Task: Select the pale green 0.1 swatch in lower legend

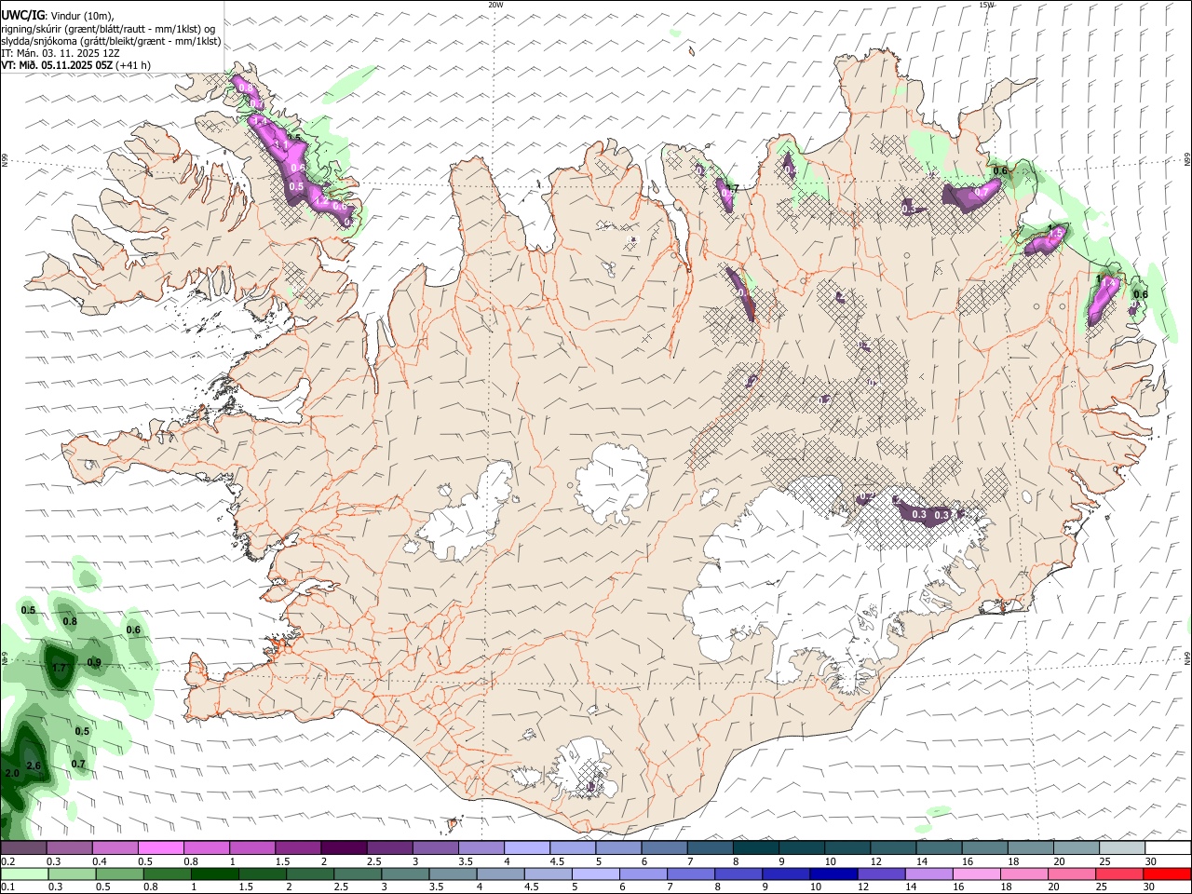Action: point(24,874)
